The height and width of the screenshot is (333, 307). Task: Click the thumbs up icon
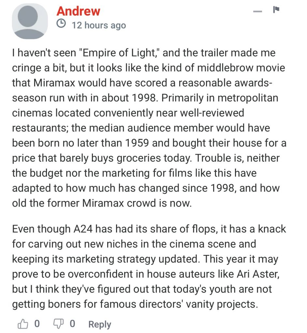point(22,324)
